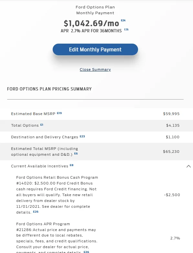Open the E26 footnote beside APR terms
The width and height of the screenshot is (193, 253).
[x=126, y=29]
